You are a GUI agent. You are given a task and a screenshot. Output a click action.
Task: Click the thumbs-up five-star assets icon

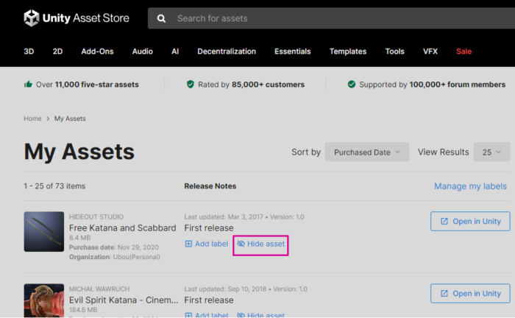28,85
